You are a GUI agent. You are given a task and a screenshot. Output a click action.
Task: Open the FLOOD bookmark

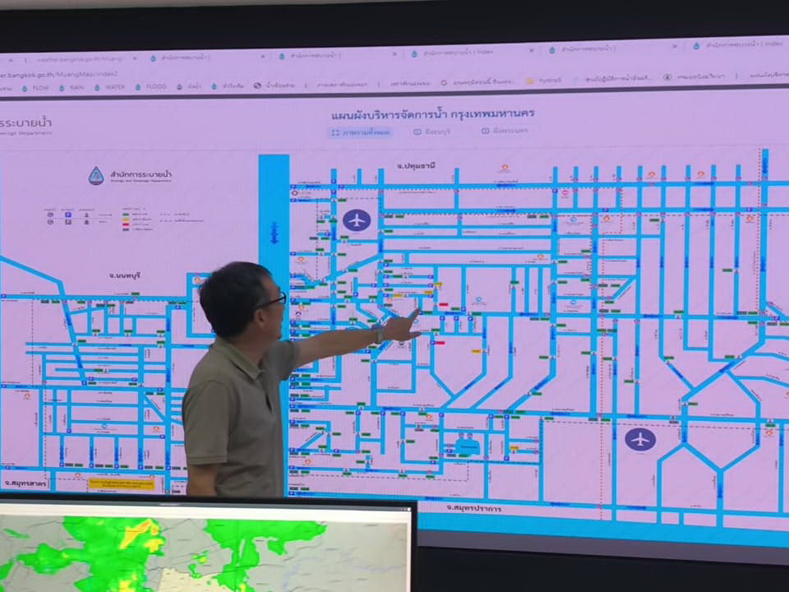click(x=155, y=86)
